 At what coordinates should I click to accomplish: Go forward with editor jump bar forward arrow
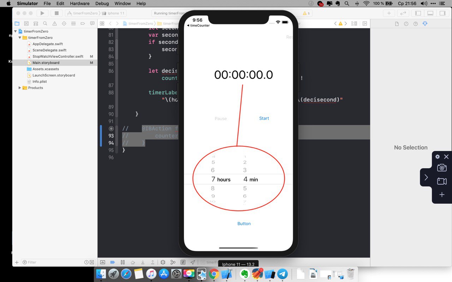(118, 24)
